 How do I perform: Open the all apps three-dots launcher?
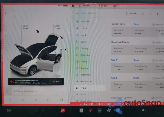click(x=72, y=110)
